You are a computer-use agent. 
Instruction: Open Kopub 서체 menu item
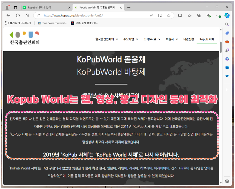[207, 39]
